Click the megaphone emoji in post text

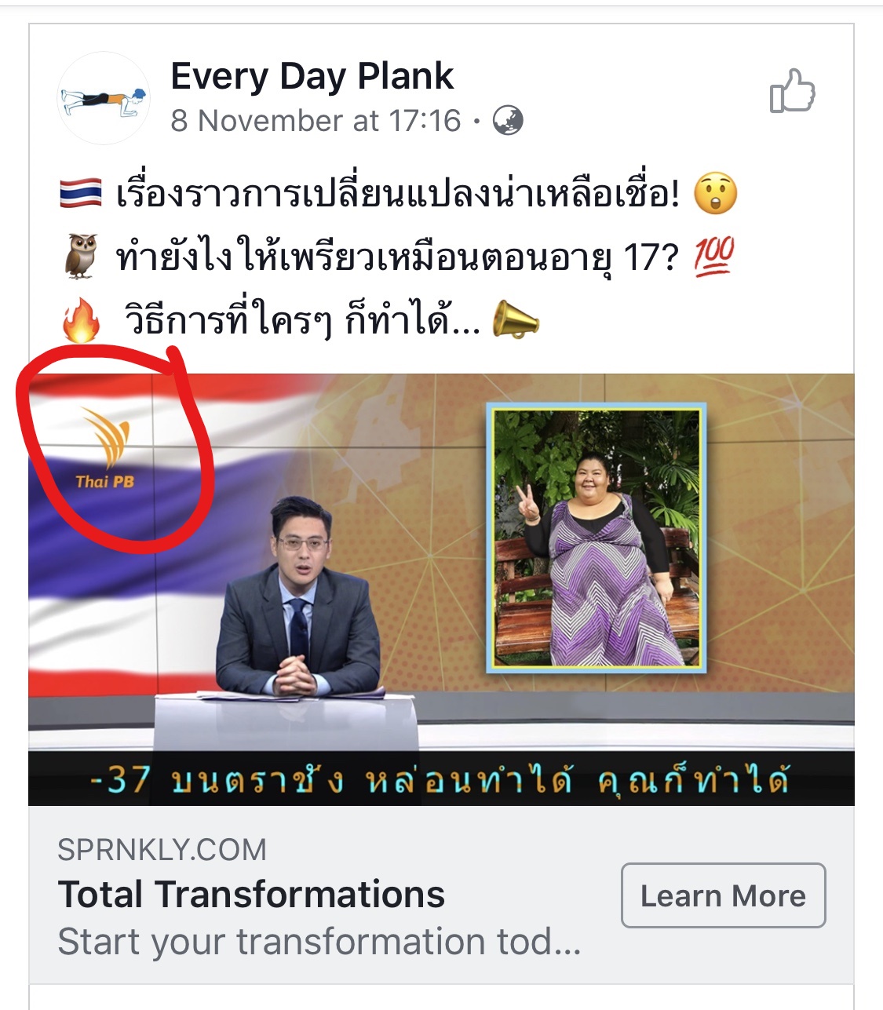(x=516, y=321)
